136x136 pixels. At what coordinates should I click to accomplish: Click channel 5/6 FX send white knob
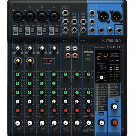tap(65, 102)
